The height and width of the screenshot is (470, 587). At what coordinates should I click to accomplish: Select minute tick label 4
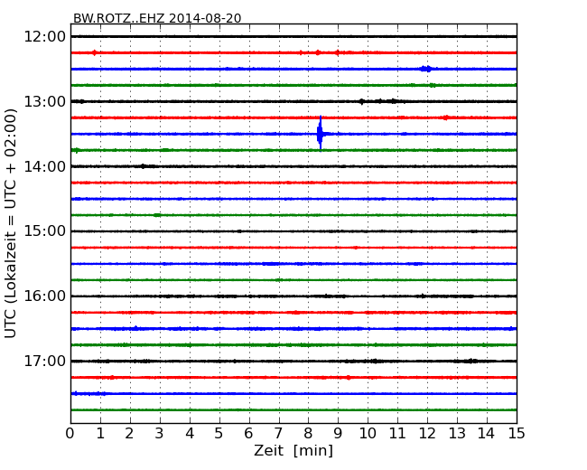(x=190, y=434)
